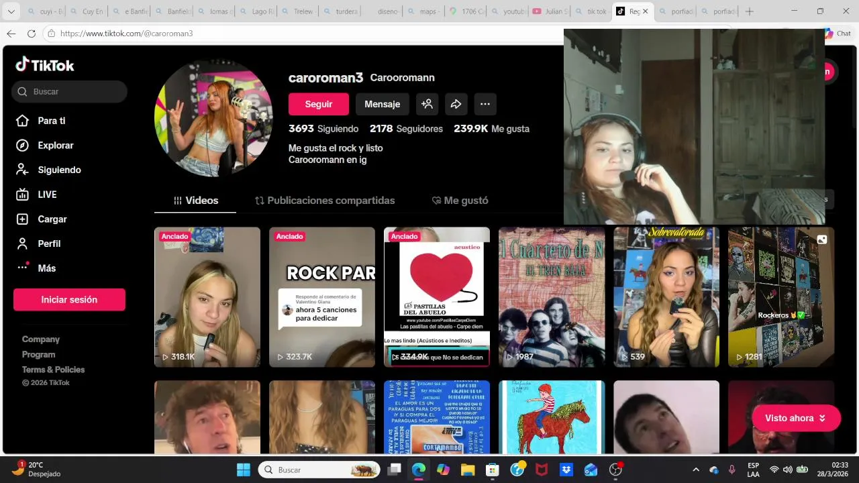
Task: Switch to Publicaciones compartidas tab
Action: point(325,201)
